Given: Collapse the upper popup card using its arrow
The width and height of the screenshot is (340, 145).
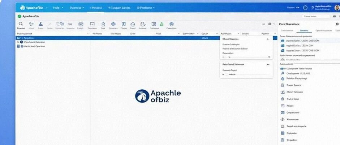Looking at the screenshot, I should 268,39.
